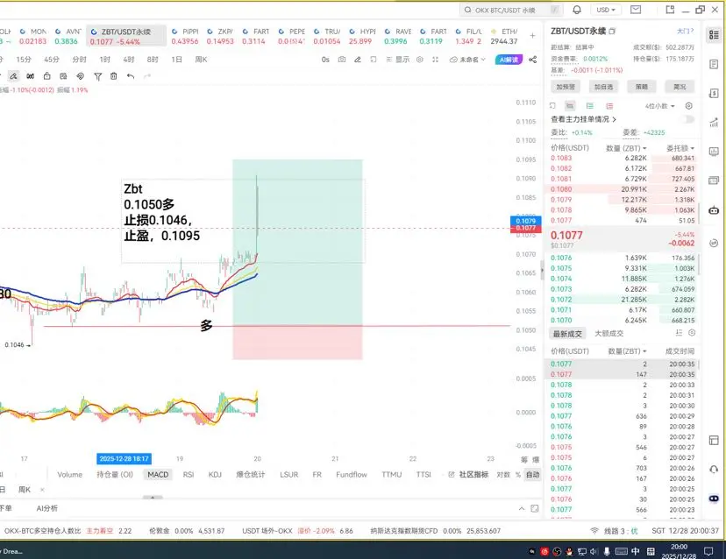The image size is (726, 559).
Task: Click the notification bell icon
Action: click(x=577, y=10)
